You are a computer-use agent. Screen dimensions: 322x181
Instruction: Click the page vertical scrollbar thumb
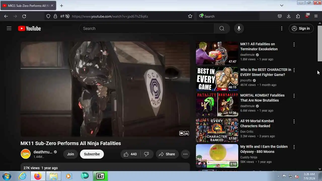[320, 43]
